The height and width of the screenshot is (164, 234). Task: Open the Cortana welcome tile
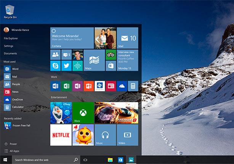72,38
